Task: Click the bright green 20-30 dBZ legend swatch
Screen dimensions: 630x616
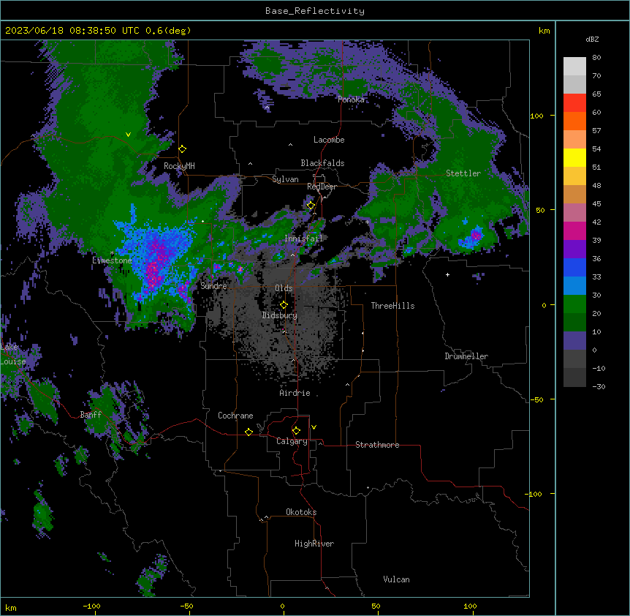Action: tap(574, 304)
